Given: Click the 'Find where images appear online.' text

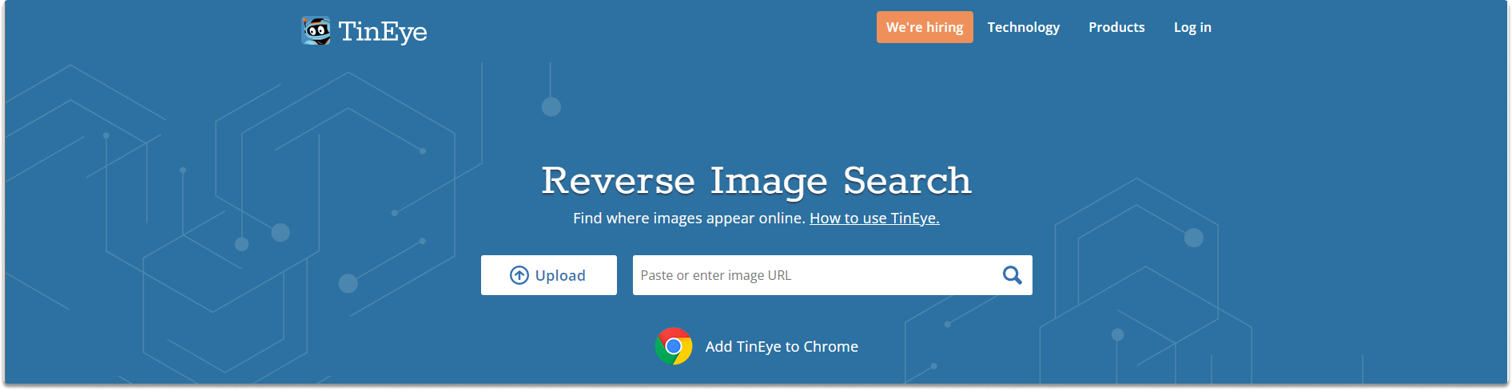Looking at the screenshot, I should click(x=689, y=218).
